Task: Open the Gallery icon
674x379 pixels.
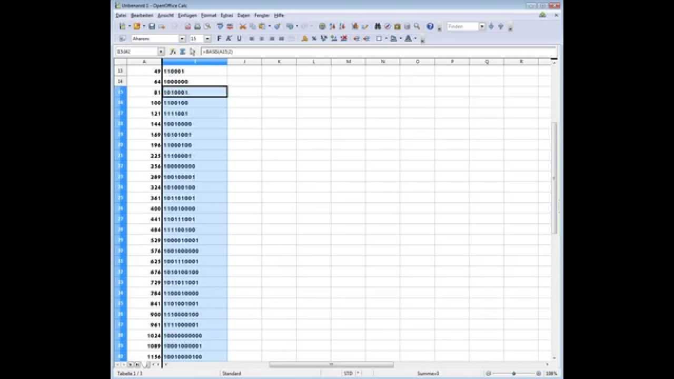Action: point(397,26)
